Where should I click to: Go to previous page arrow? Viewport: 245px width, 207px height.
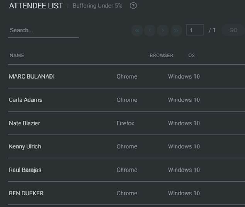[150, 30]
